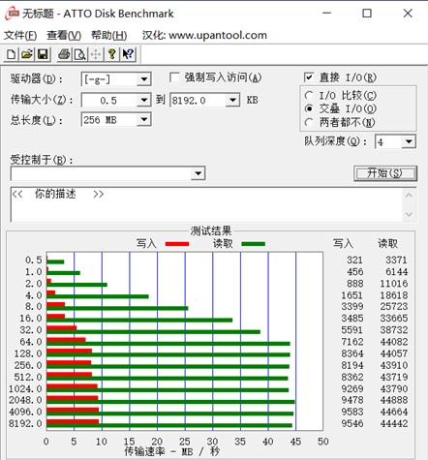Select the 两者都不 radio option
This screenshot has height=460, width=428.
[x=309, y=122]
